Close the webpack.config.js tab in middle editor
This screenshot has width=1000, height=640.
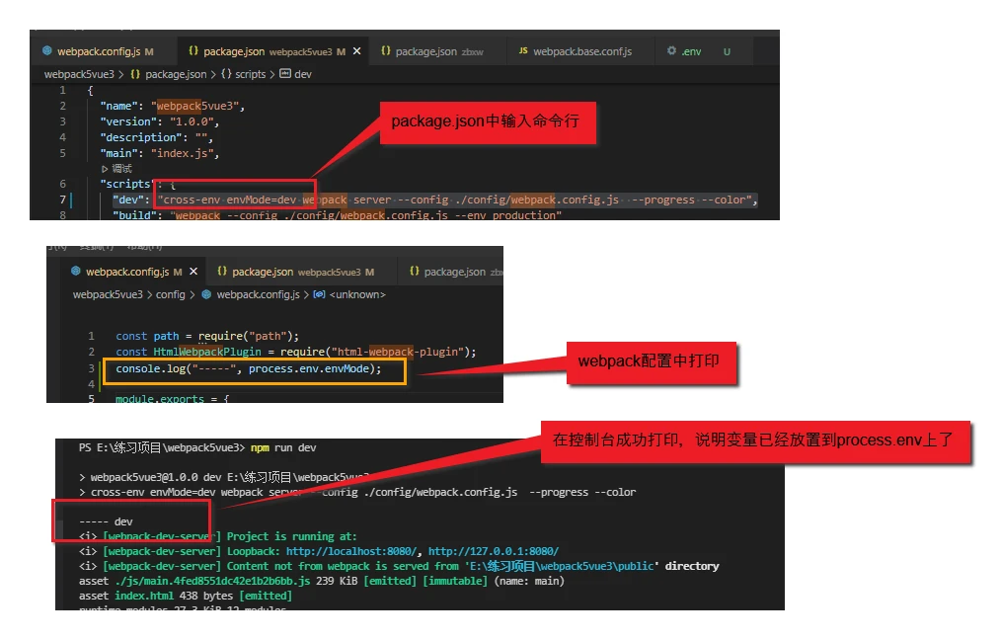click(193, 272)
